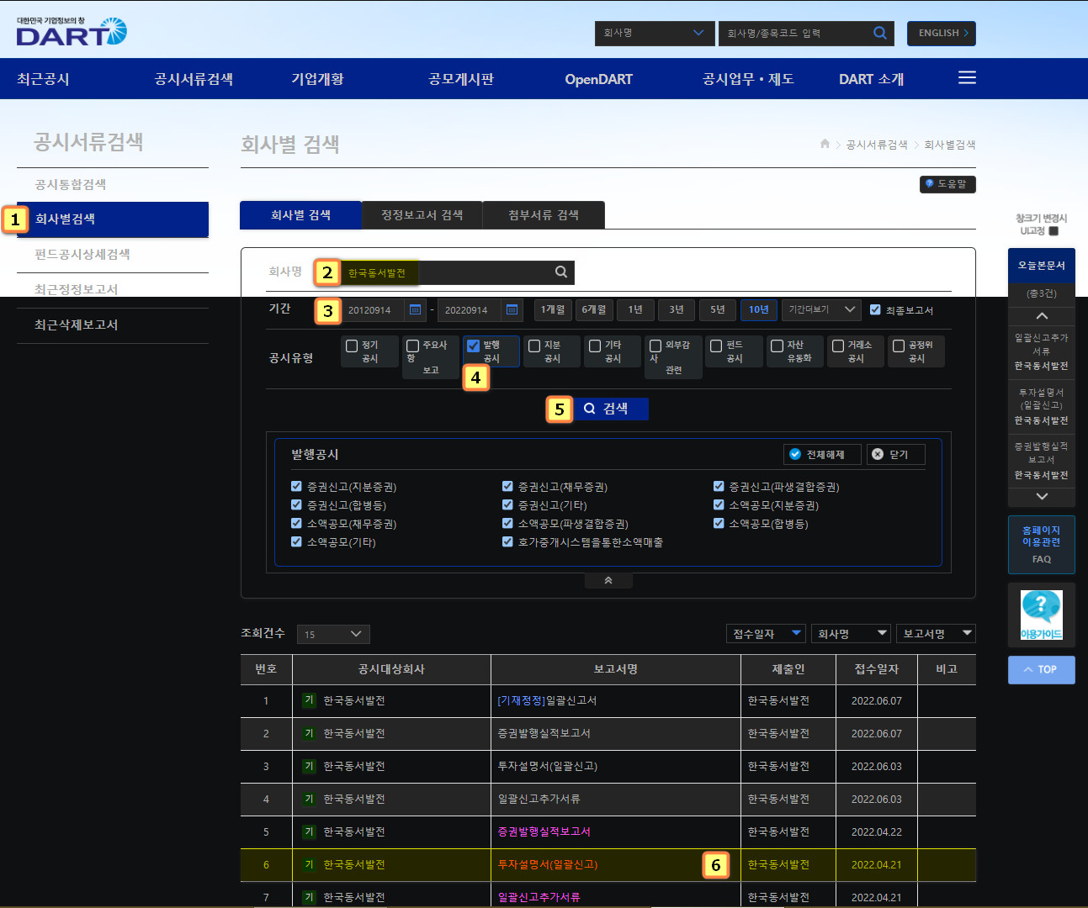
Task: Click the header search magnifier icon
Action: (x=880, y=33)
